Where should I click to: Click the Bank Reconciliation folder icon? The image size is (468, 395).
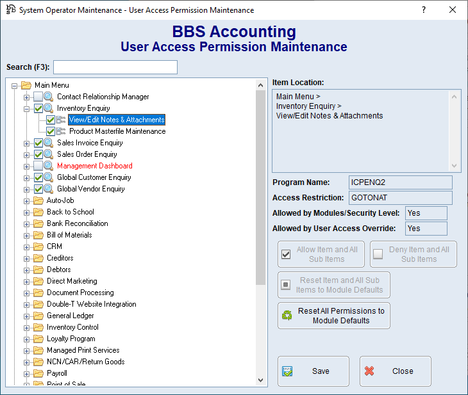point(38,223)
